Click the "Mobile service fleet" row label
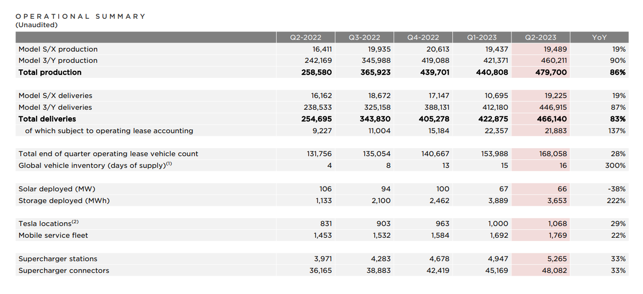Viewport: 643px width, 294px height. tap(53, 235)
